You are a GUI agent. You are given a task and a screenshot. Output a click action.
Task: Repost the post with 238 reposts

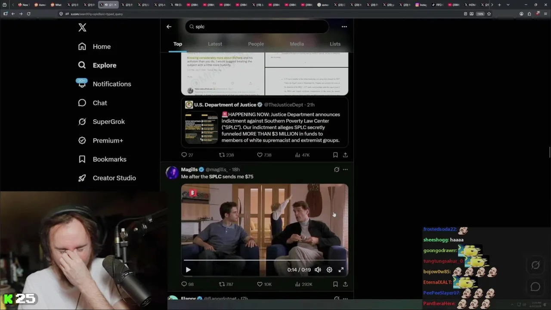(x=226, y=155)
